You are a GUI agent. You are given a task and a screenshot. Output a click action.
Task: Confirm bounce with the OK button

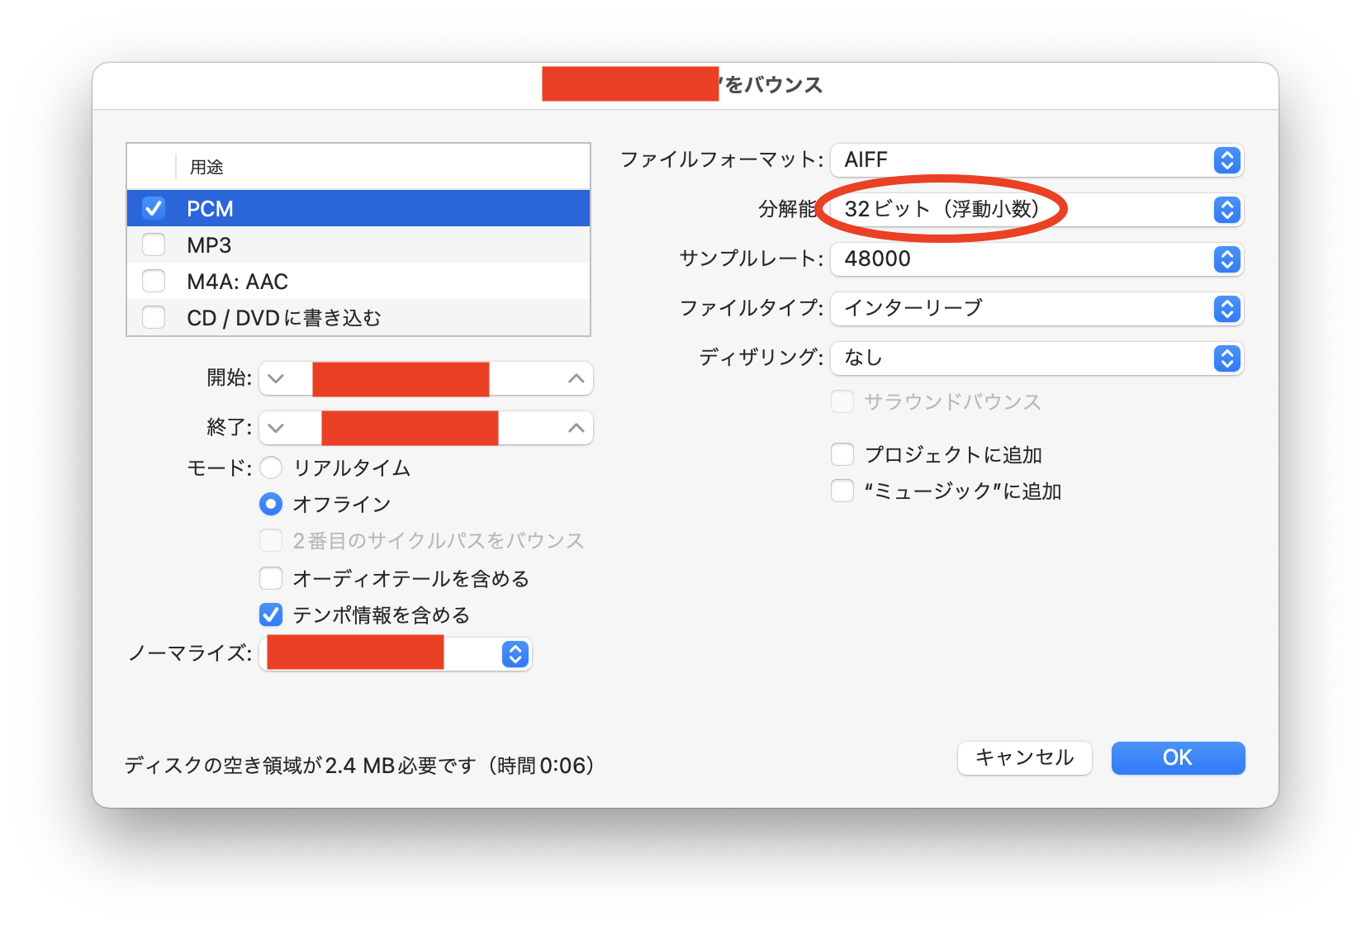click(1177, 757)
